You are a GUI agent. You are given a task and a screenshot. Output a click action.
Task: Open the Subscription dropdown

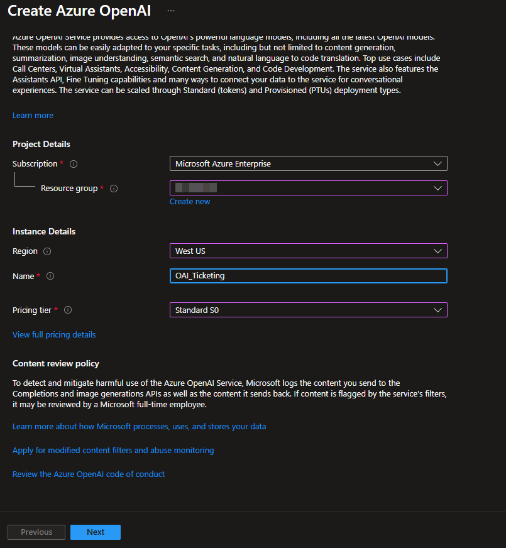pyautogui.click(x=440, y=163)
